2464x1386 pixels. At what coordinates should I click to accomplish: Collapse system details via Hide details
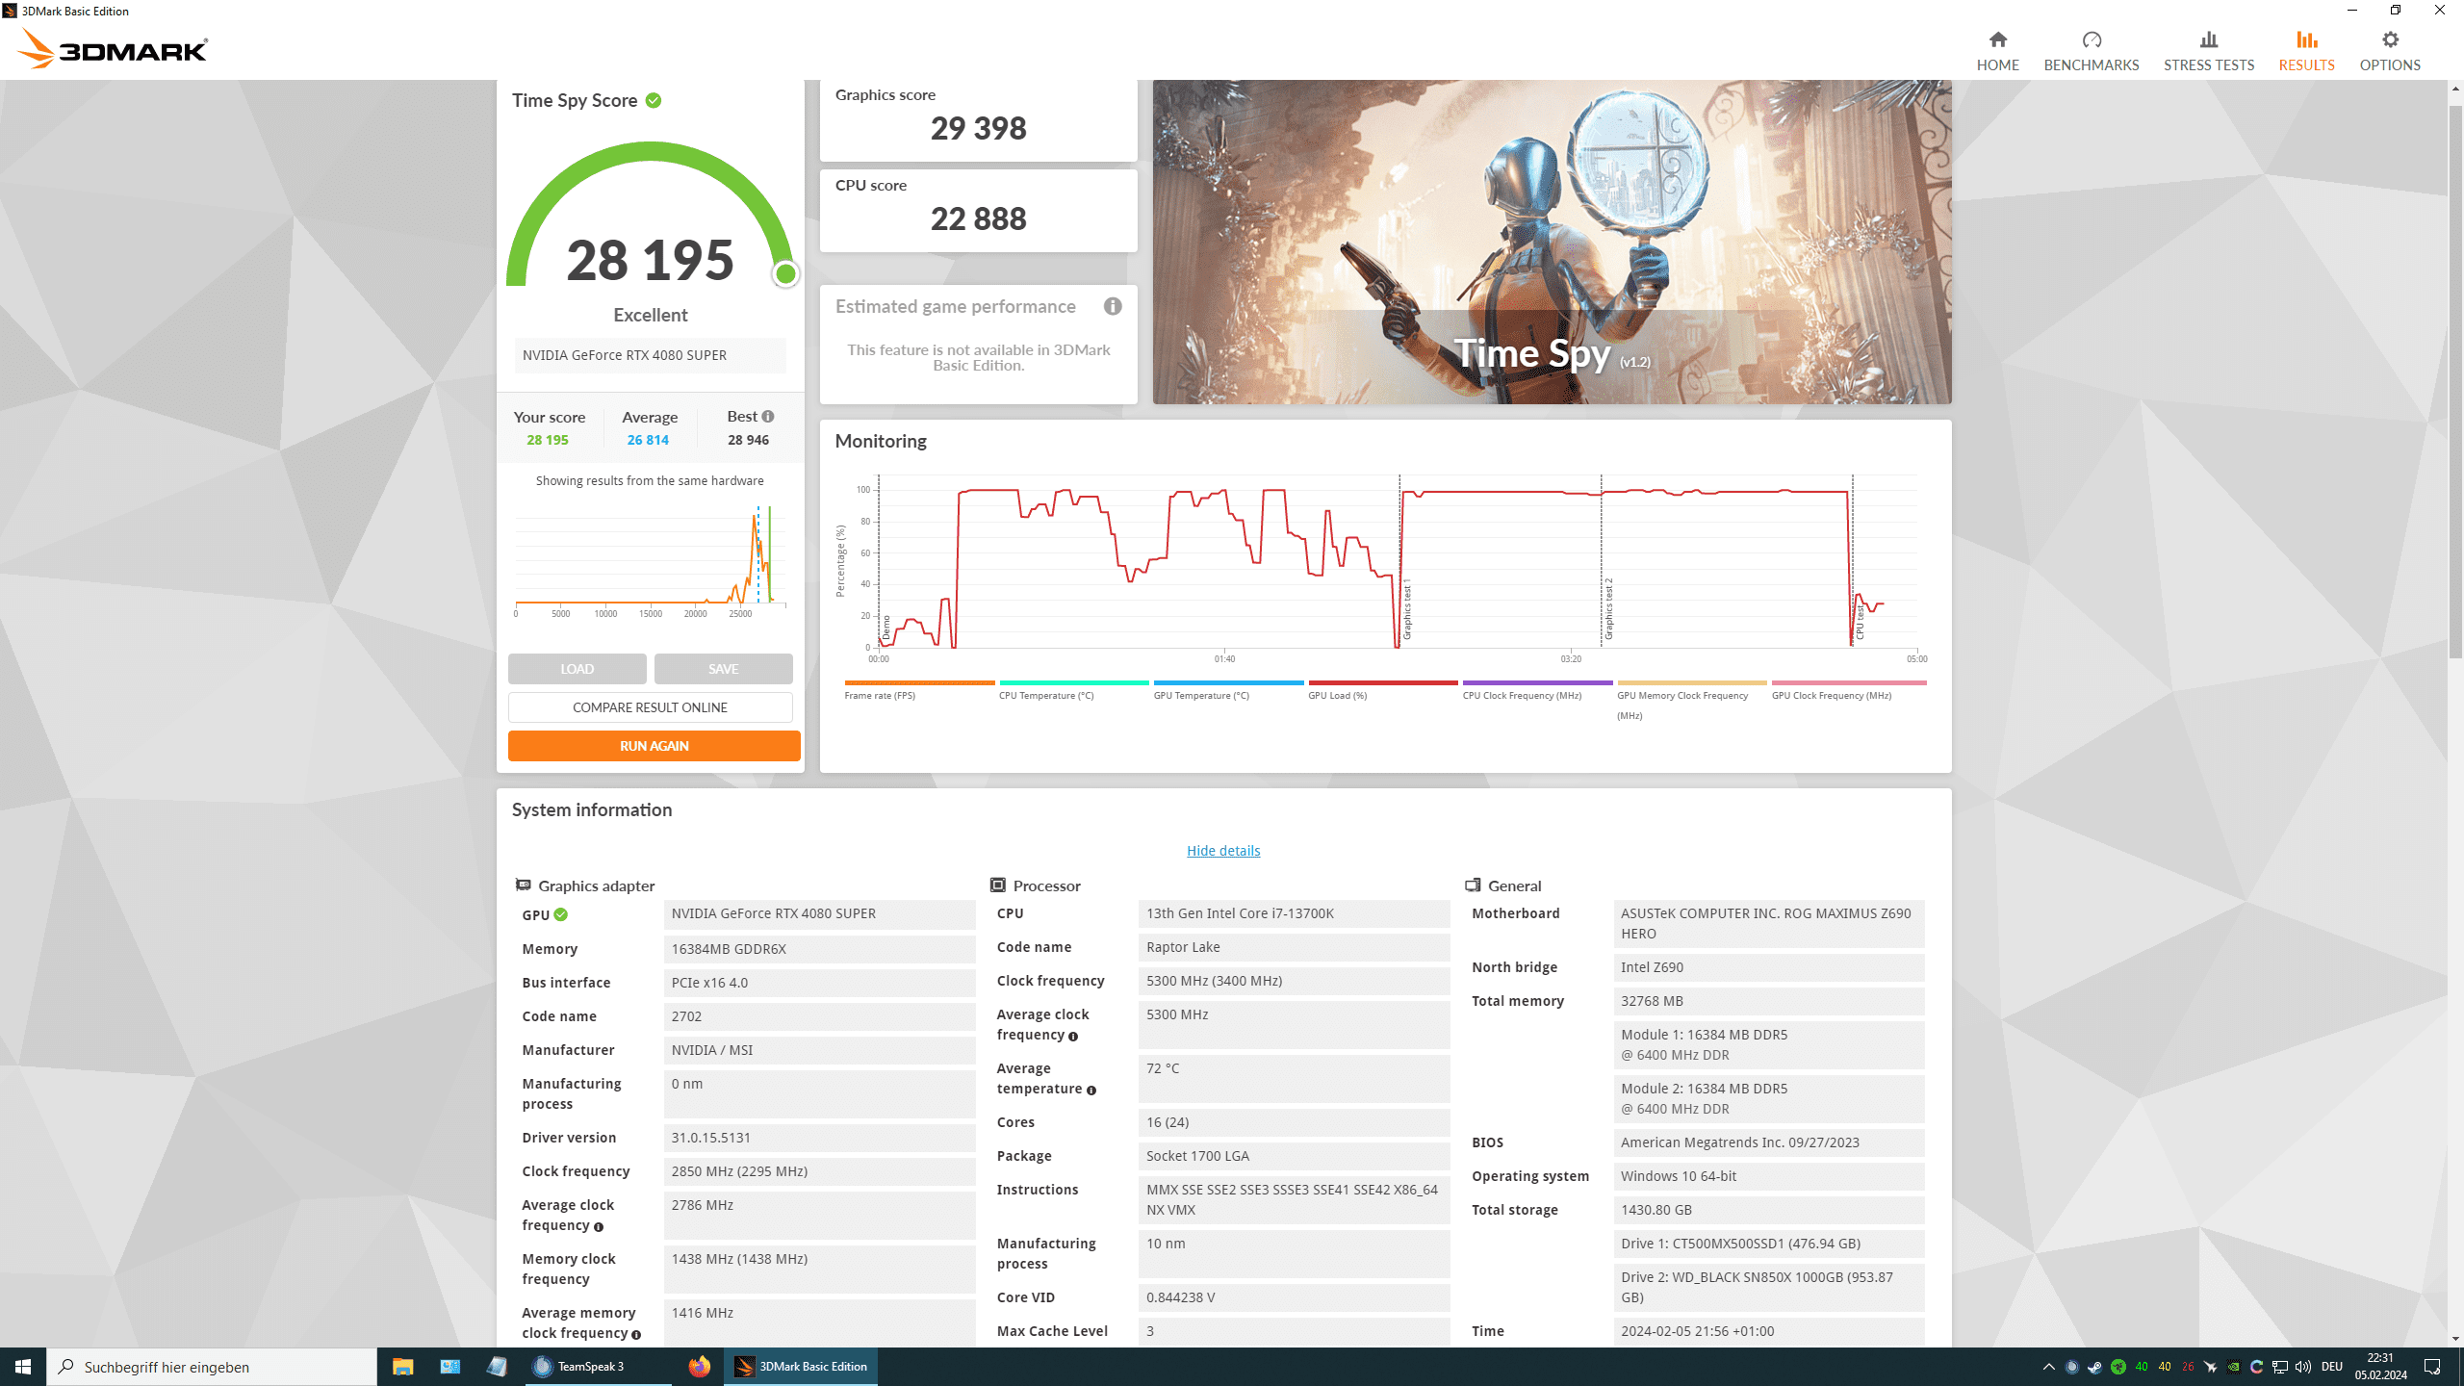1223,851
